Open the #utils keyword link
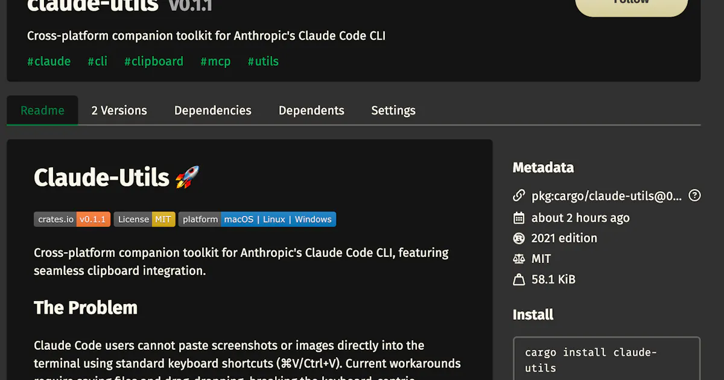Screen dimensions: 724x380 [x=263, y=62]
